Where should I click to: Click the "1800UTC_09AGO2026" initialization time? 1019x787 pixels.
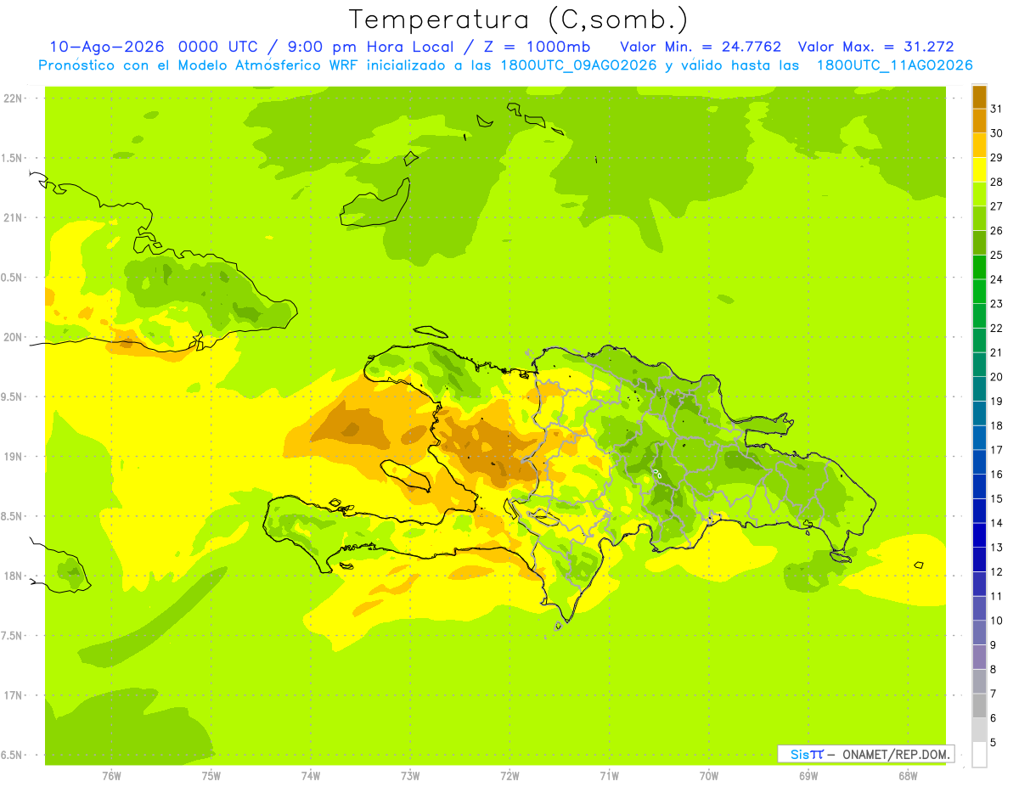click(x=578, y=65)
